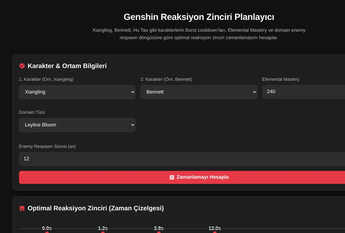
Task: Click the list icon inside the Zamanlamayı Hesapla button
Action: click(172, 177)
